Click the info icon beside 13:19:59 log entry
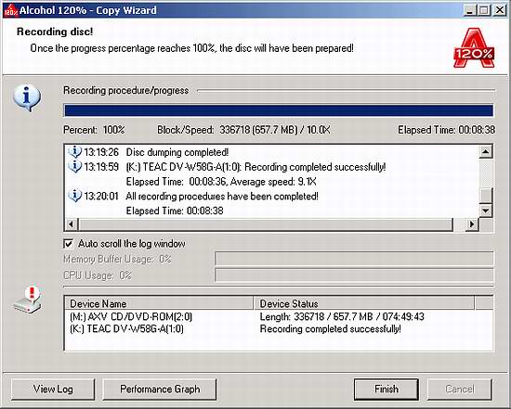The image size is (511, 409). (x=75, y=167)
